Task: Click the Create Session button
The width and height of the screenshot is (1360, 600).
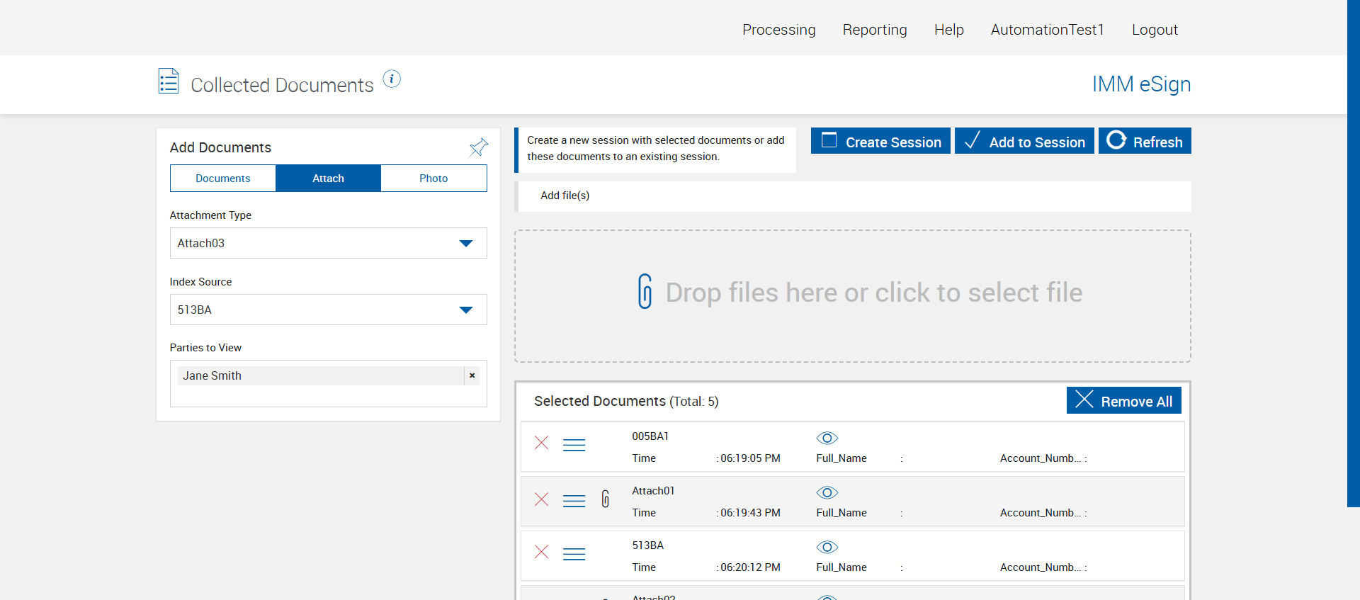Action: click(880, 141)
